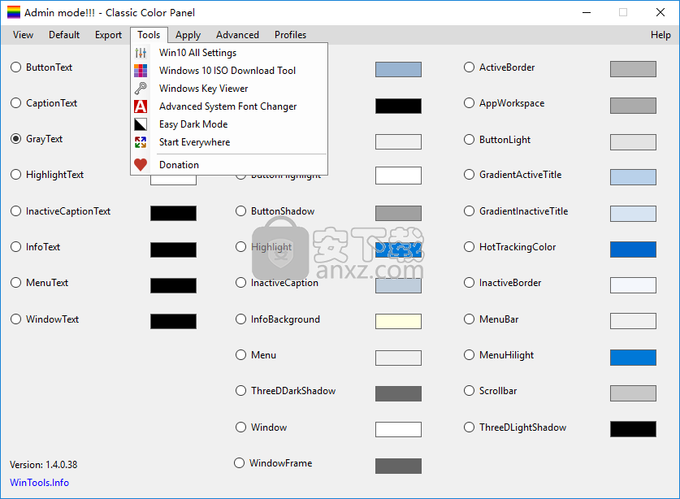Click the GradientActiveTitle light blue swatch
The height and width of the screenshot is (499, 680).
(x=633, y=177)
